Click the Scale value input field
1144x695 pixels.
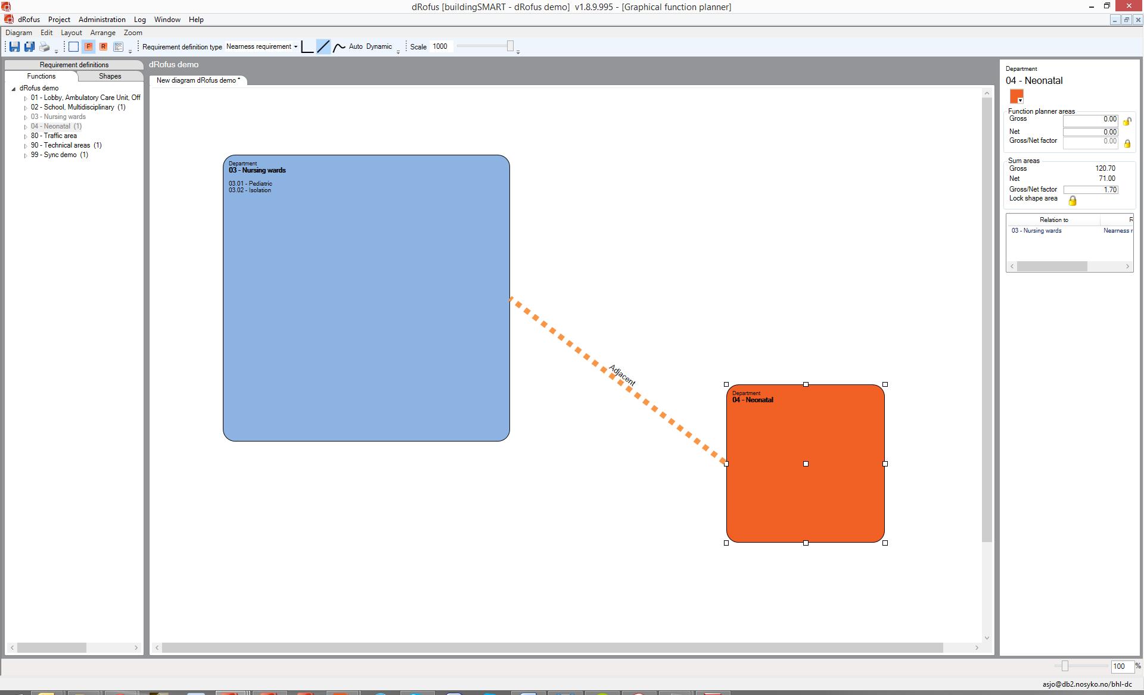click(441, 46)
